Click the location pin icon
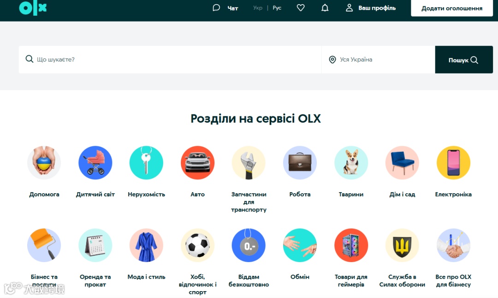Viewport: 498px width, 298px height. [x=332, y=59]
